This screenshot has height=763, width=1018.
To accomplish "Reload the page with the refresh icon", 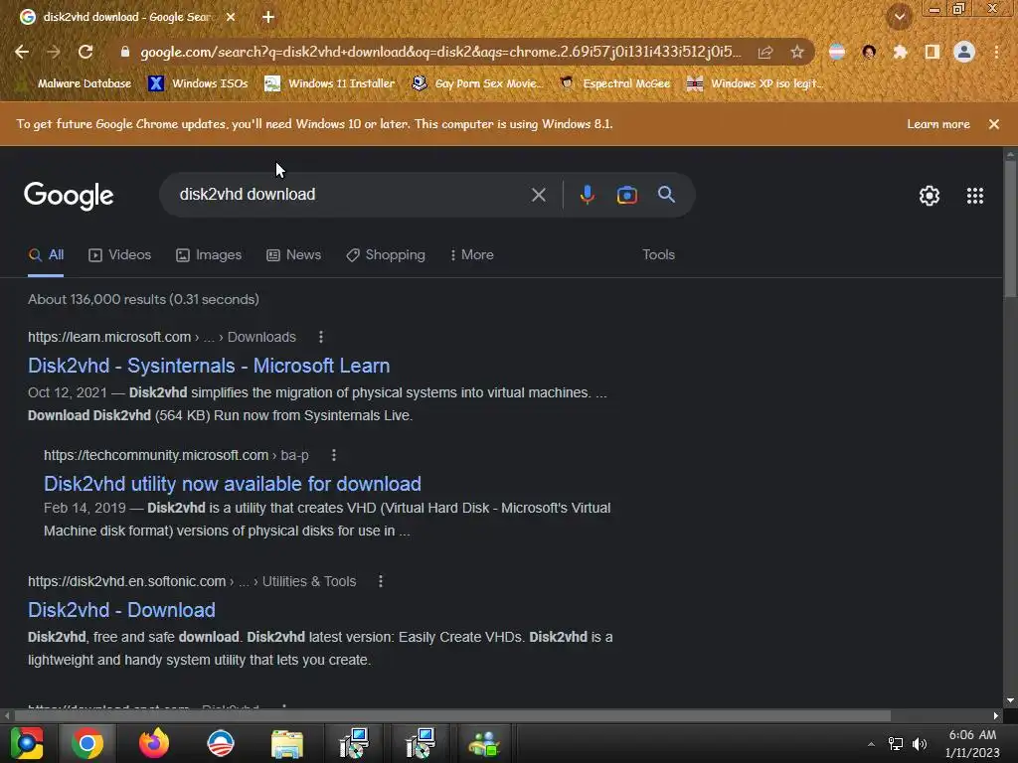I will 85,52.
